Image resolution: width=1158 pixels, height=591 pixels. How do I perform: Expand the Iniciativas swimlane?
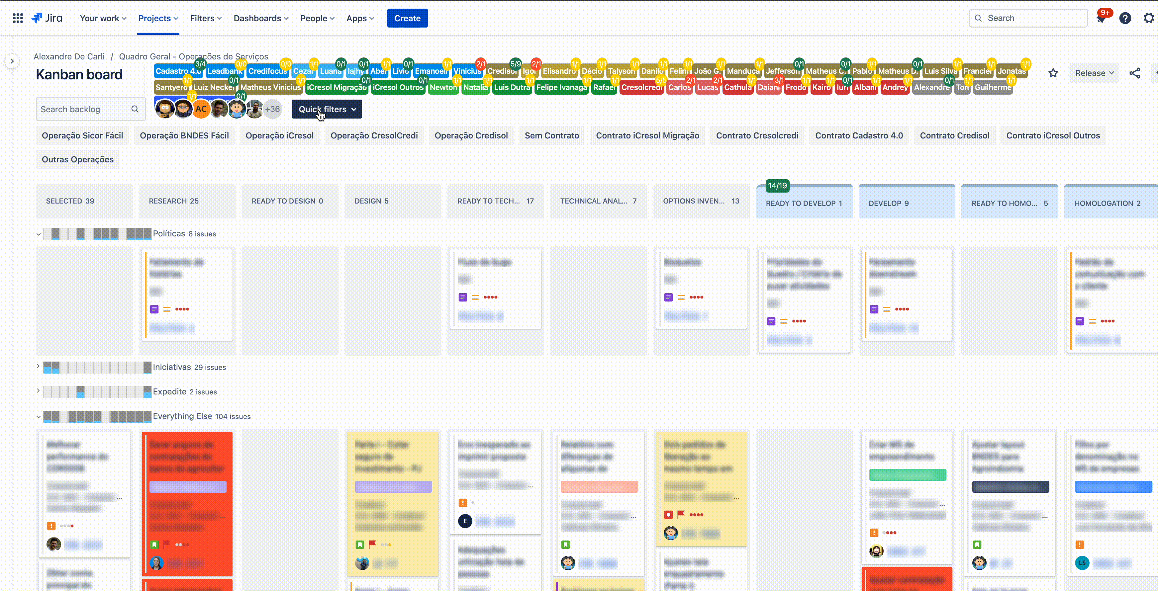click(39, 366)
